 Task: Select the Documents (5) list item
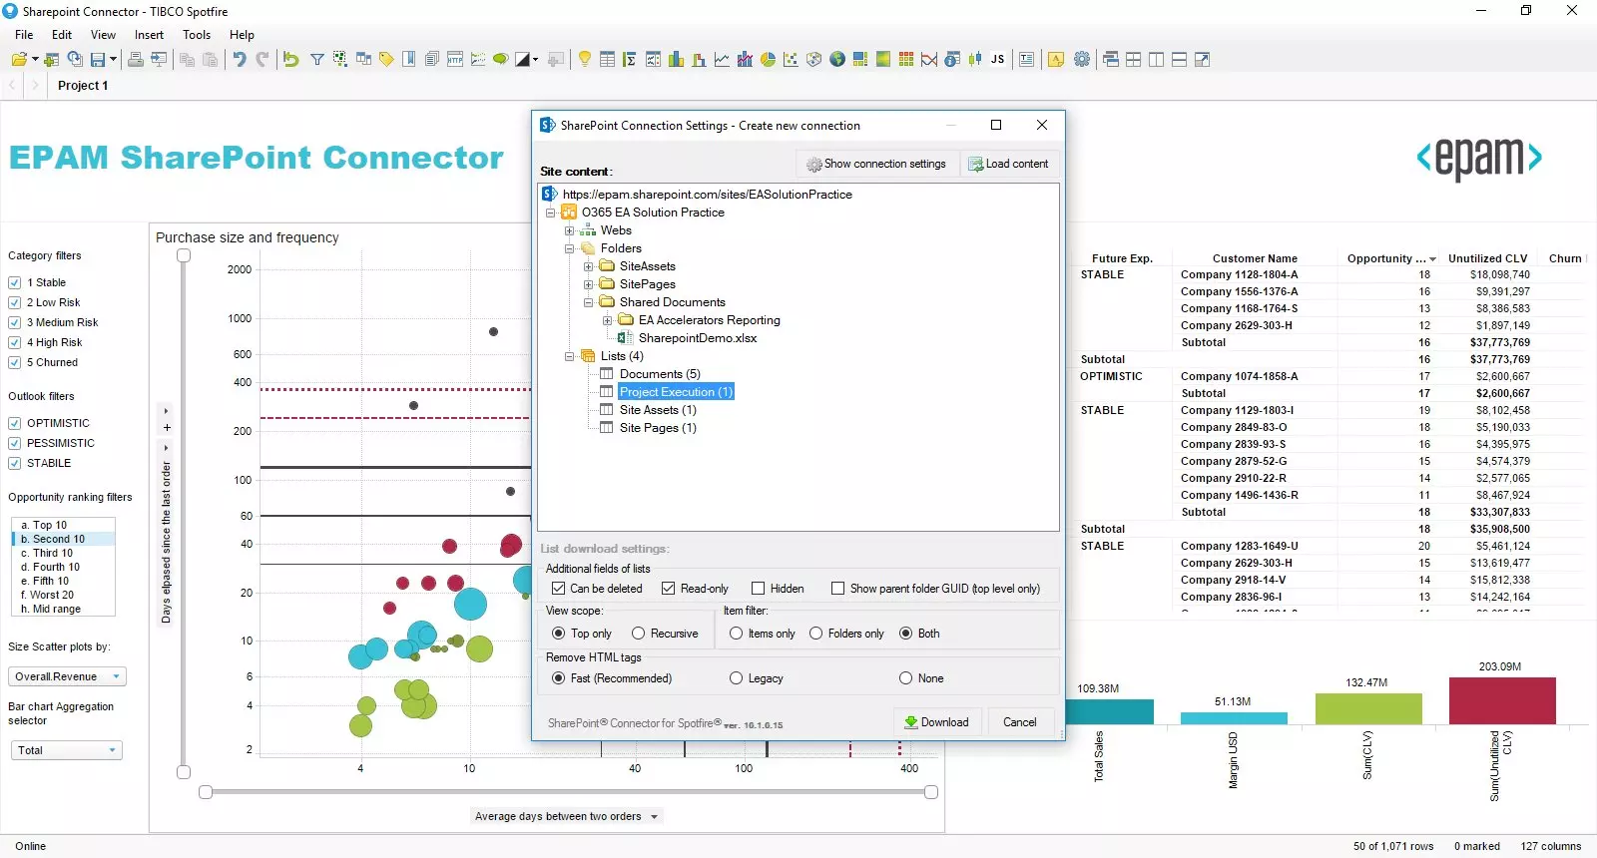tap(660, 374)
